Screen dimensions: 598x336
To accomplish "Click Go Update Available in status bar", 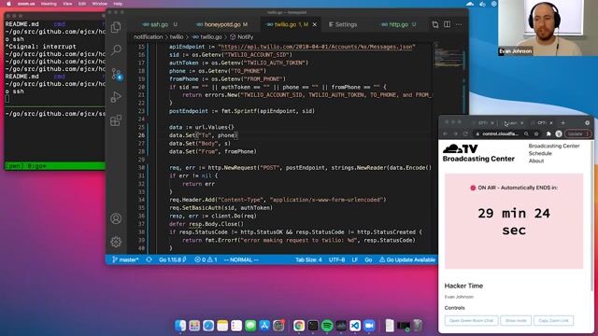I will (407, 259).
